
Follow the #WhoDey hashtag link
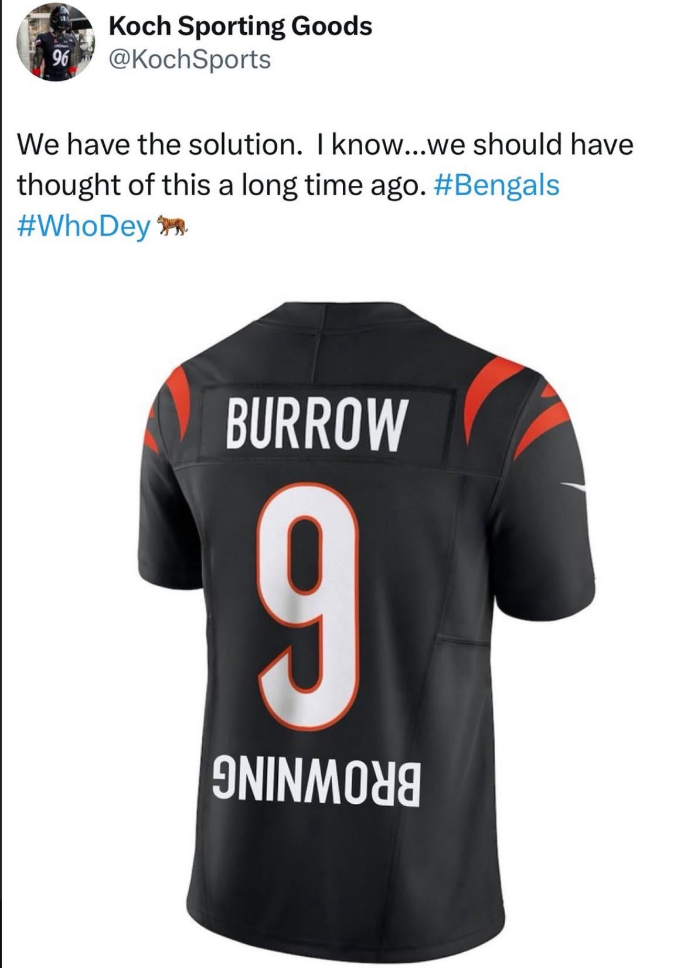click(84, 226)
